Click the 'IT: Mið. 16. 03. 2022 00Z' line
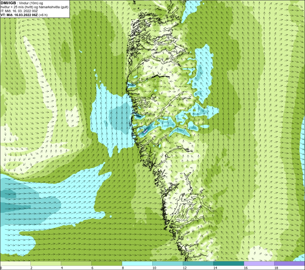The image size is (305, 270). pos(19,11)
